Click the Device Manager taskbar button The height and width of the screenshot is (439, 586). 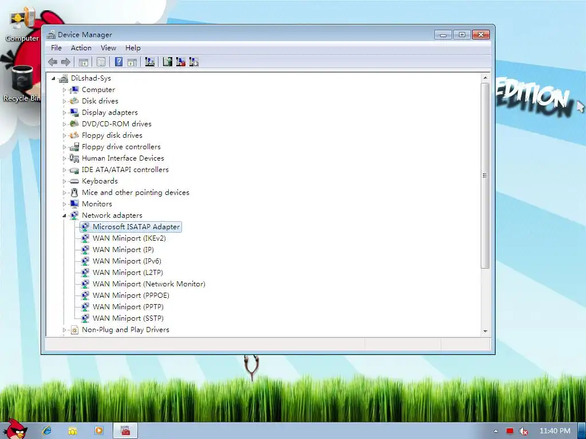click(x=125, y=431)
